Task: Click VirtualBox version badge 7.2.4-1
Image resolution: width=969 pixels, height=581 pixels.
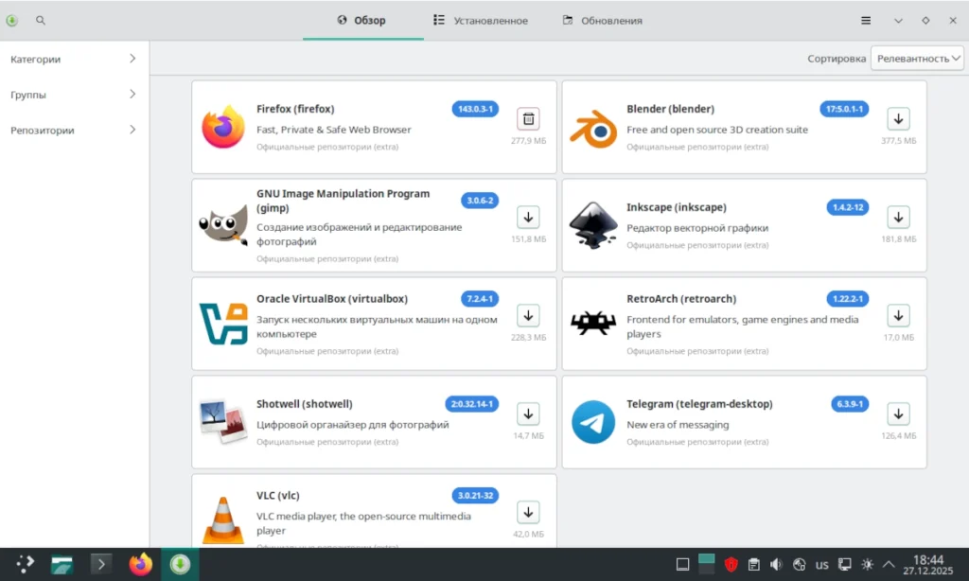Action: tap(480, 298)
